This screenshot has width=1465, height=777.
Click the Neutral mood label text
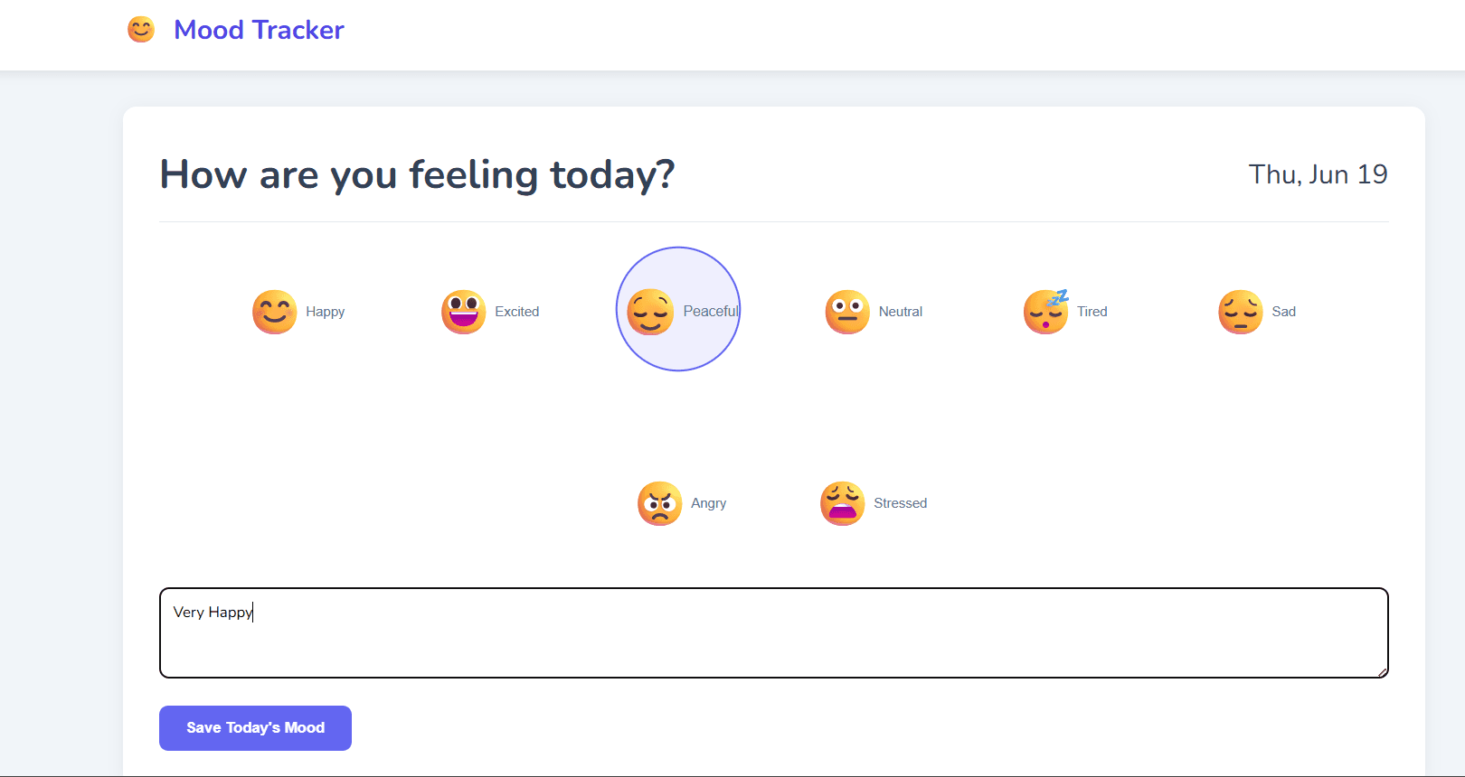pos(899,312)
